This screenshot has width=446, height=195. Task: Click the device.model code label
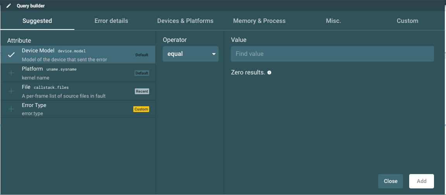tap(72, 51)
